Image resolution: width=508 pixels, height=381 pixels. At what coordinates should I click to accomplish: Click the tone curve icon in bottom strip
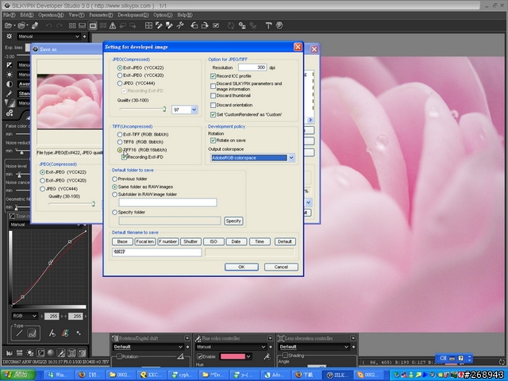[40, 352]
